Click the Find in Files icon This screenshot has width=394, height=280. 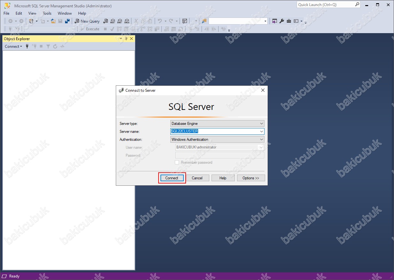[204, 21]
